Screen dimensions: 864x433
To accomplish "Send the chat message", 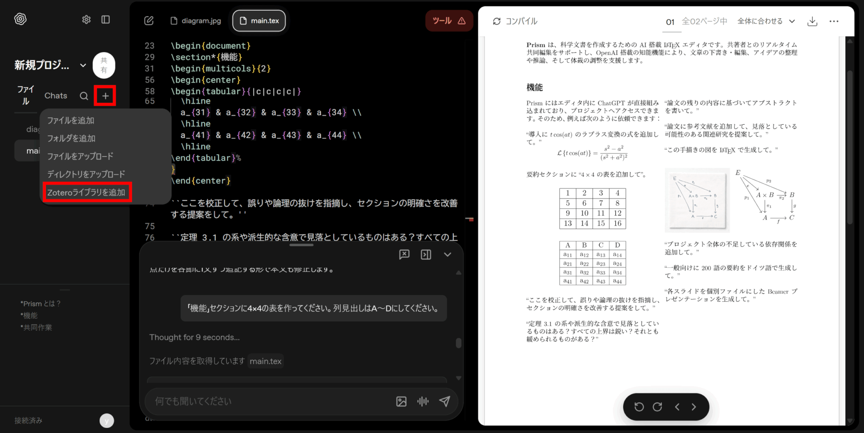I will 444,401.
